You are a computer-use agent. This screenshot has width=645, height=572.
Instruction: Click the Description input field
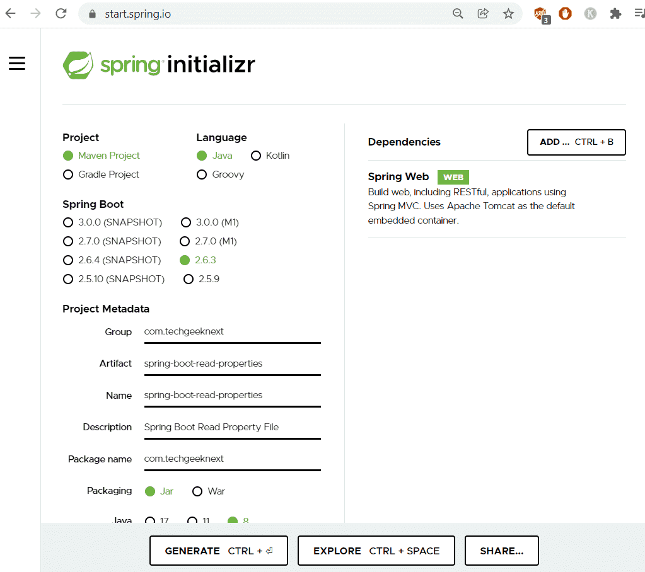coord(233,427)
